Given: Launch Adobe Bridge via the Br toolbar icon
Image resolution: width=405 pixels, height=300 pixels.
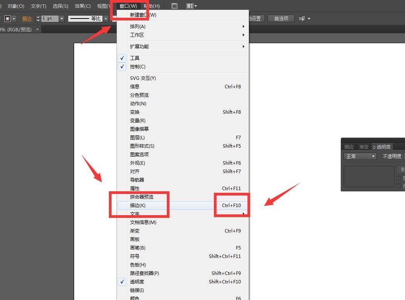Looking at the screenshot, I should [x=175, y=6].
